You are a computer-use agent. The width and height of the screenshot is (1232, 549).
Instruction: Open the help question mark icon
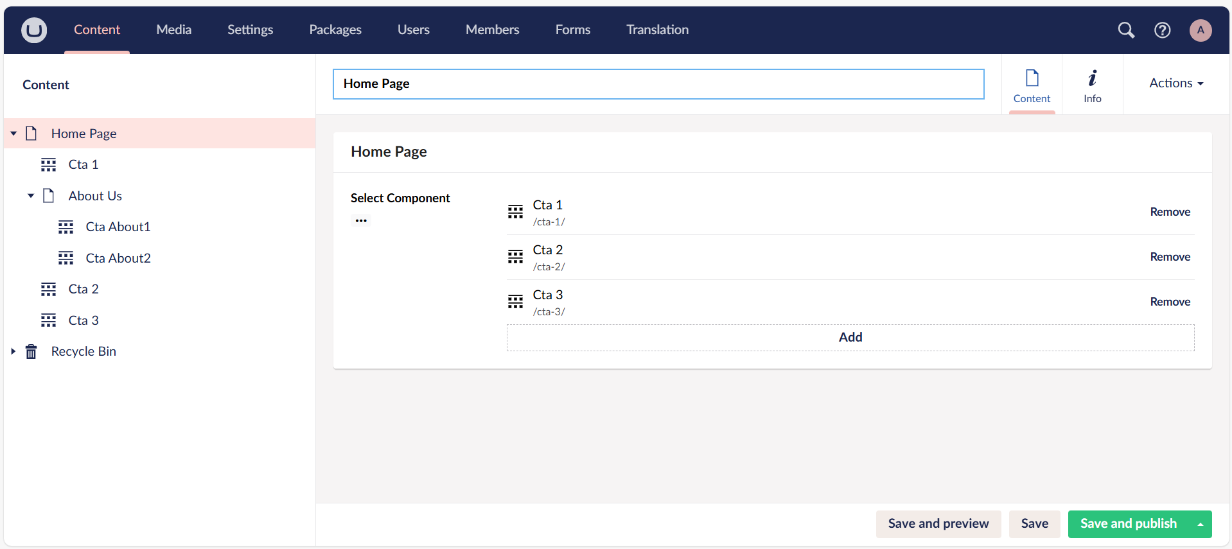tap(1163, 30)
